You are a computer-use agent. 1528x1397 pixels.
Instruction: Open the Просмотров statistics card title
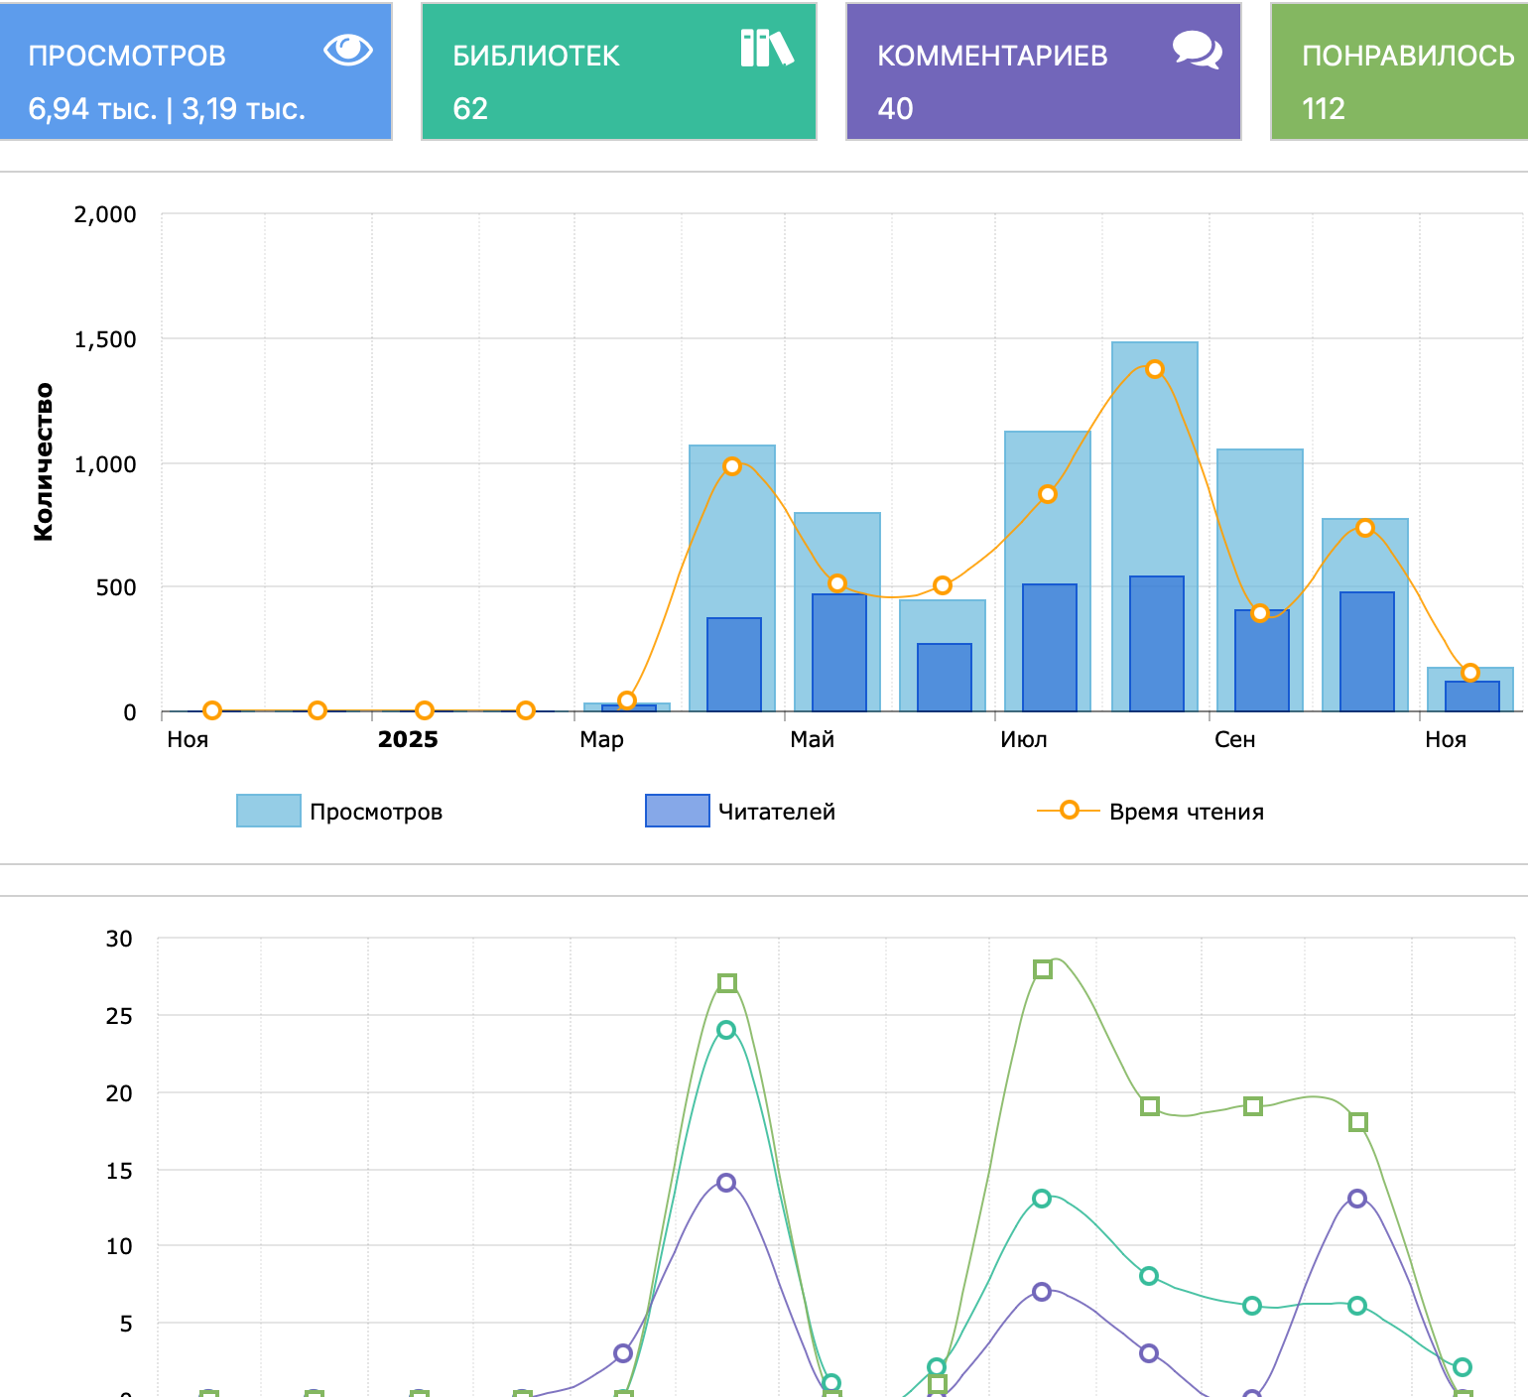127,56
